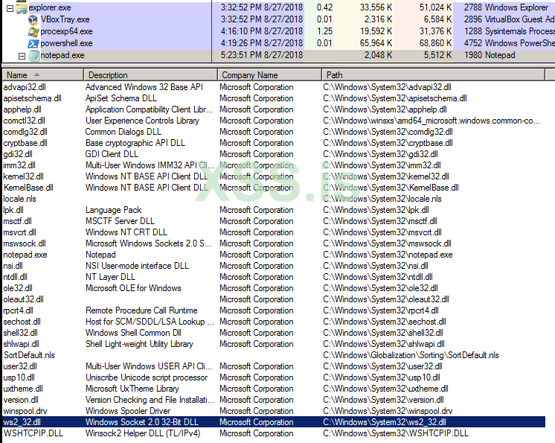This screenshot has height=443, width=555.
Task: Click PID 2788 Windows Explorer cell
Action: 506,7
